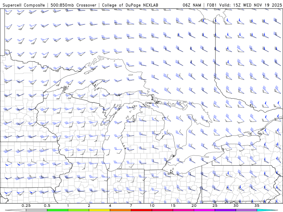
Task: Click the 0.5 legend value
Action: coord(47,206)
